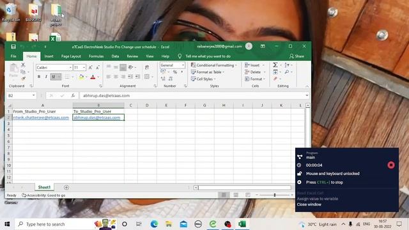This screenshot has width=409, height=230.
Task: Open the General number format dropdown
Action: point(183,65)
